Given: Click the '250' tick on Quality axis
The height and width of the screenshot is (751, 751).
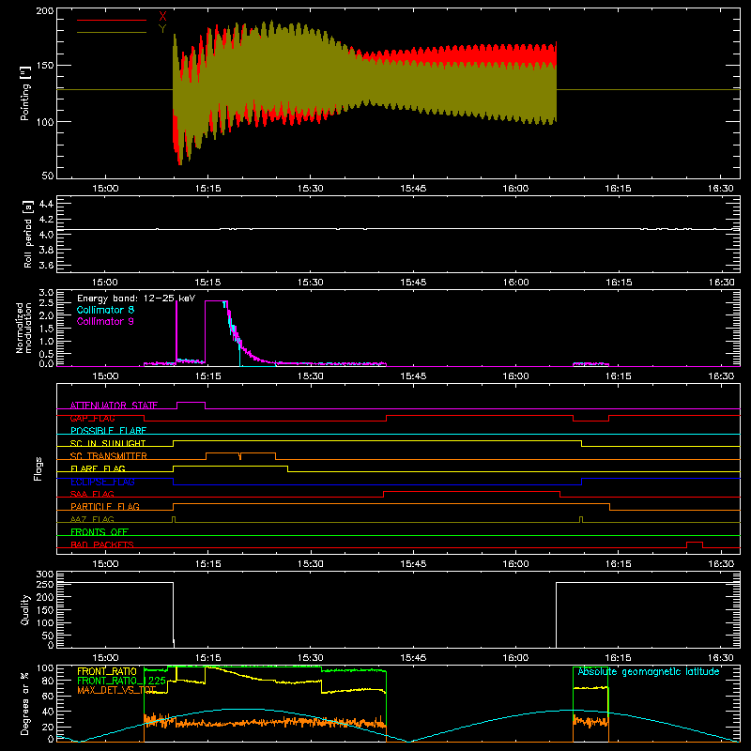Looking at the screenshot, I should point(44,585).
